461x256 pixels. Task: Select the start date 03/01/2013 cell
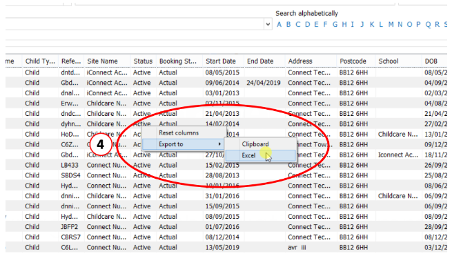222,93
